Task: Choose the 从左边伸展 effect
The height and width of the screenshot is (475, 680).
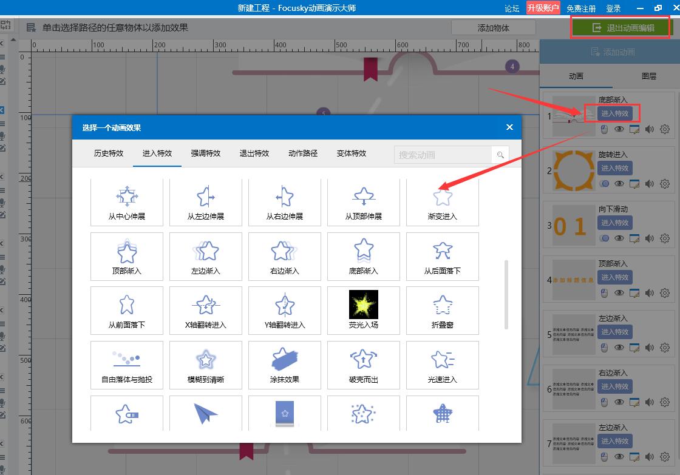Action: [206, 203]
